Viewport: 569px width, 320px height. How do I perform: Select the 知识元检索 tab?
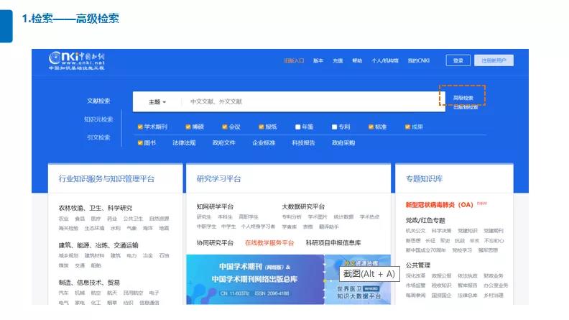(x=98, y=119)
